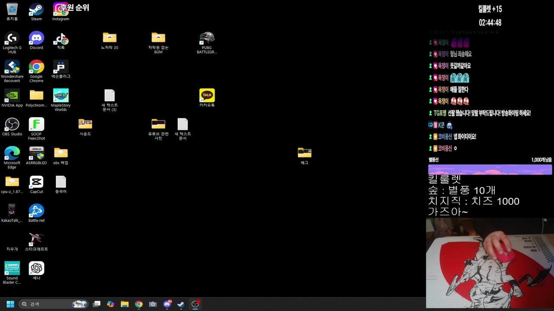The image size is (554, 311).
Task: Select the CapCut desktop icon
Action: click(36, 184)
